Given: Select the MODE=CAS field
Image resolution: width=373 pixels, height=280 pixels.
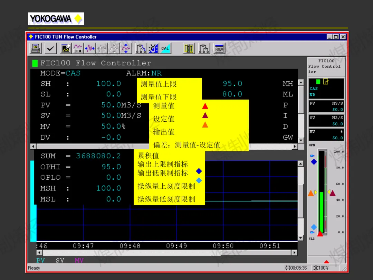Looking at the screenshot, I should (x=60, y=73).
